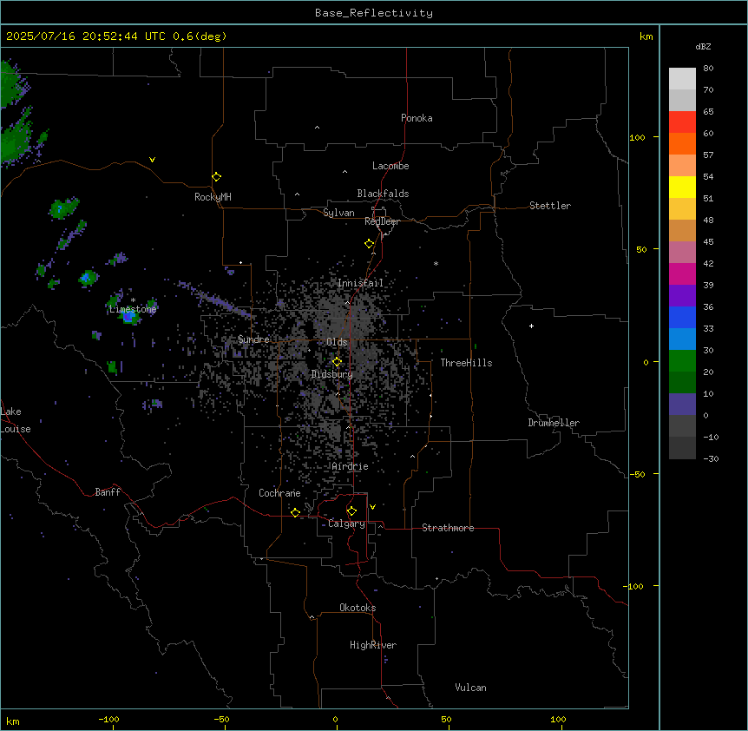
Task: Click the yellow V marker east of Calgary diamond
Action: coord(372,507)
